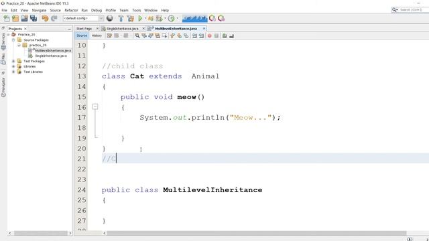The image size is (429, 241).
Task: Switch to SingleInheritance.java editor tab
Action: point(122,29)
